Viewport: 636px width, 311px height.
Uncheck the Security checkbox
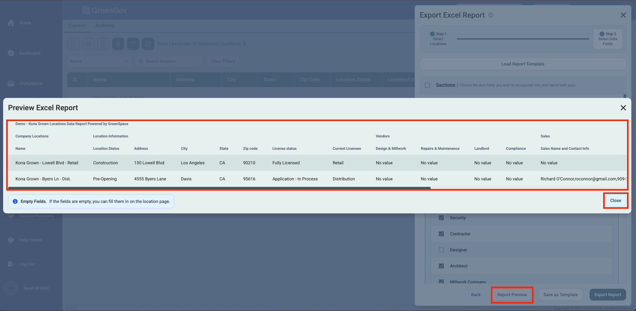[x=441, y=218]
